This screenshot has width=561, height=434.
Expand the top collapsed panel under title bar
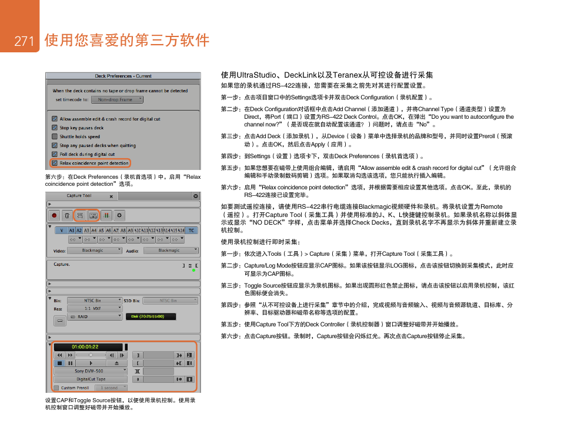click(x=50, y=204)
